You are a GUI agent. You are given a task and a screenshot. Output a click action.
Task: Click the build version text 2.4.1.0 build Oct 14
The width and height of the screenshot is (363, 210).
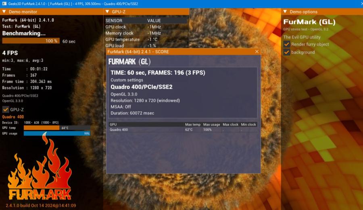[x=41, y=206]
